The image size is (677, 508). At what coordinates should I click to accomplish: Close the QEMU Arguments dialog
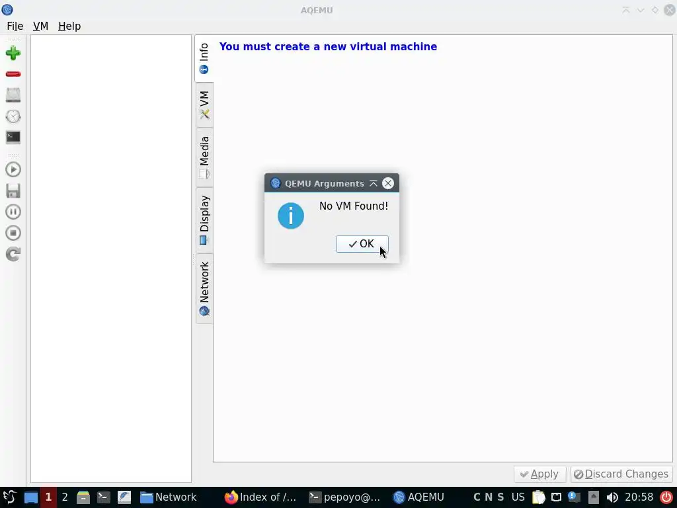coord(387,183)
